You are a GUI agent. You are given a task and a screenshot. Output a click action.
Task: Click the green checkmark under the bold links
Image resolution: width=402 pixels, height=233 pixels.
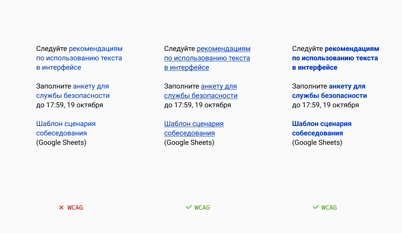pos(315,208)
